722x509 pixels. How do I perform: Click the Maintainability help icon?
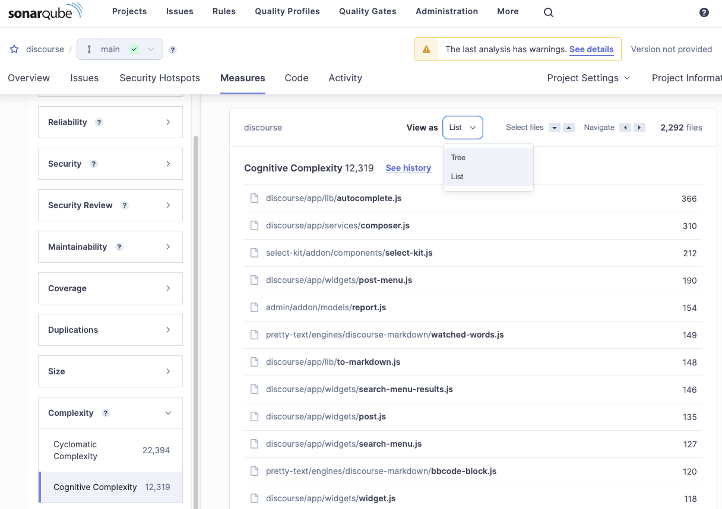[x=119, y=247]
